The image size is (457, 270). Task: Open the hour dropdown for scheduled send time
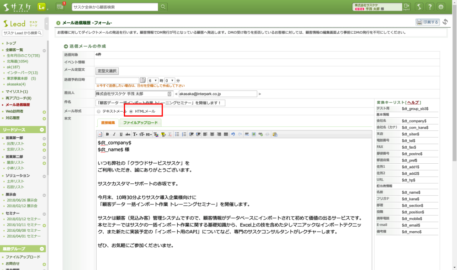153,80
